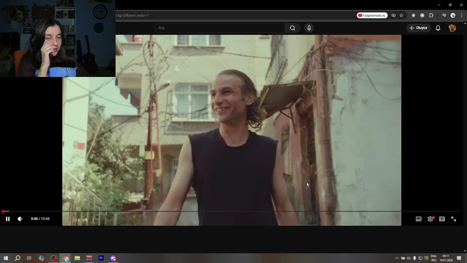Seek along the red video progress bar
467x263 pixels.
(232, 211)
